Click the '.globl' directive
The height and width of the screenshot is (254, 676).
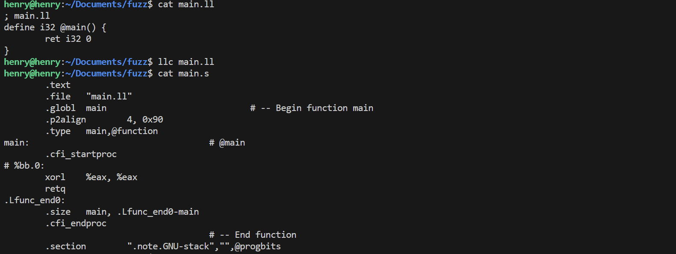60,108
